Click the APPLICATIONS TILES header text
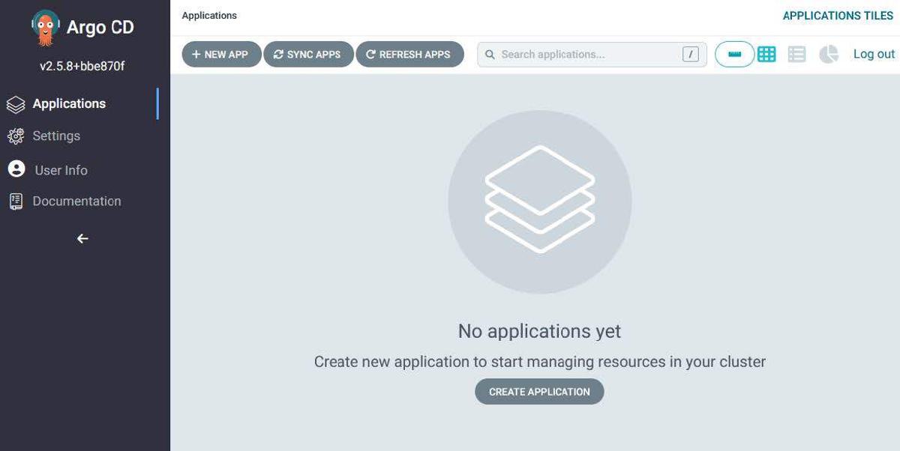This screenshot has width=900, height=451. coord(837,16)
